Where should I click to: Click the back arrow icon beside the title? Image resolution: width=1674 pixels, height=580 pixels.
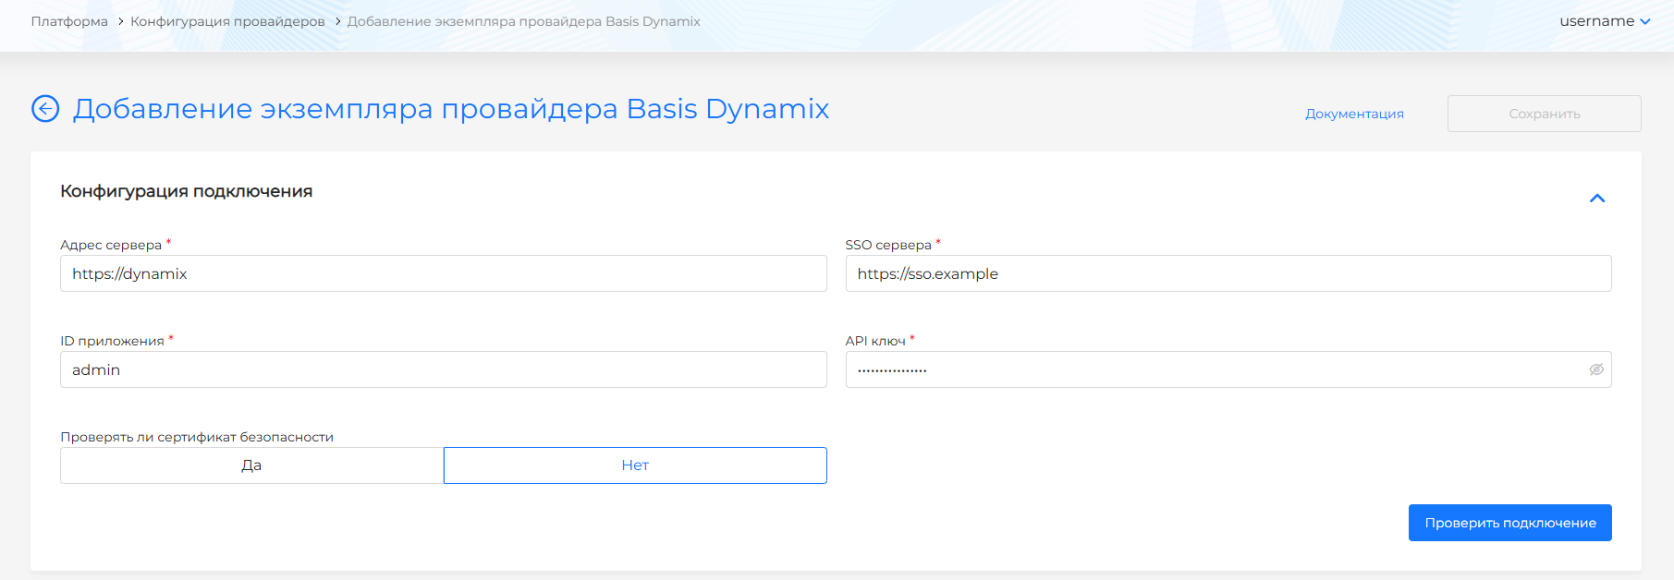(x=45, y=109)
